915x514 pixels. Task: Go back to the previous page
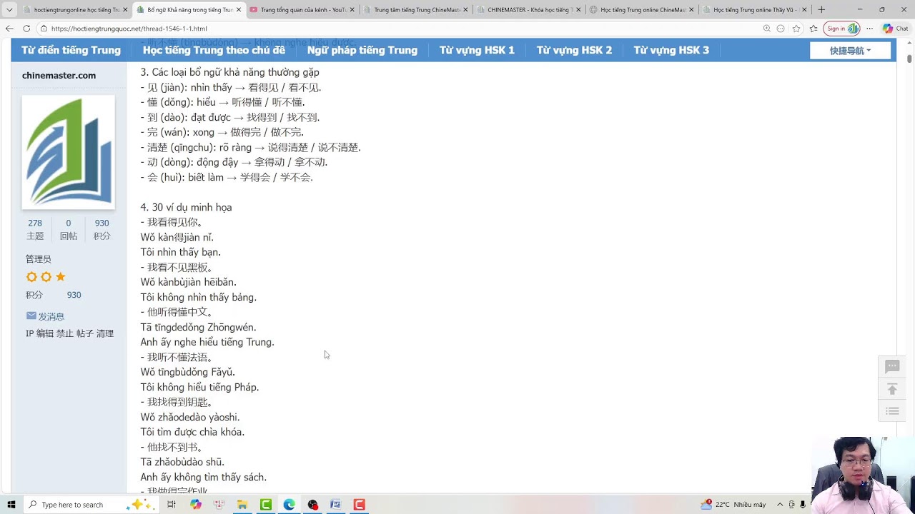(x=9, y=29)
